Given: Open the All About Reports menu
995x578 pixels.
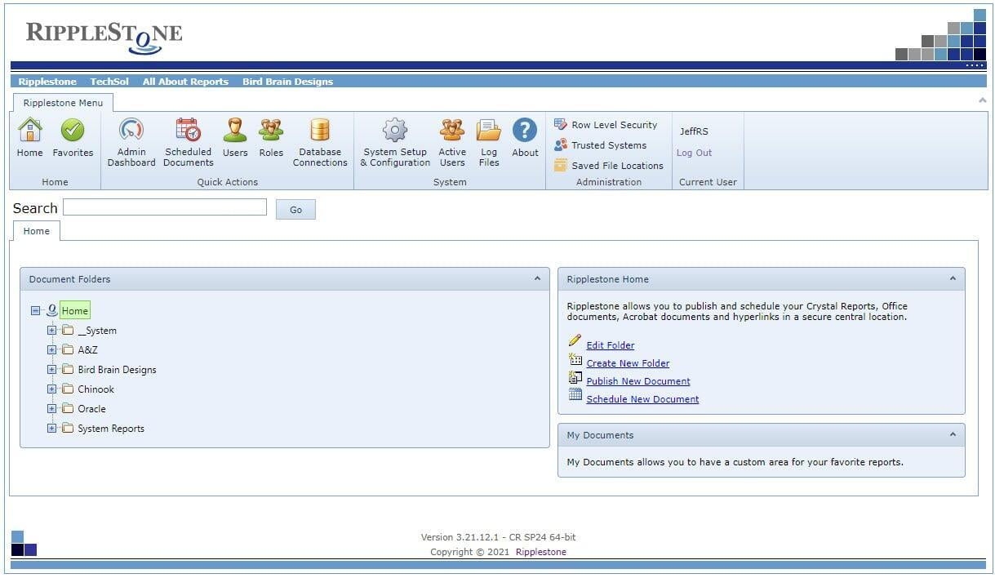Looking at the screenshot, I should tap(185, 82).
